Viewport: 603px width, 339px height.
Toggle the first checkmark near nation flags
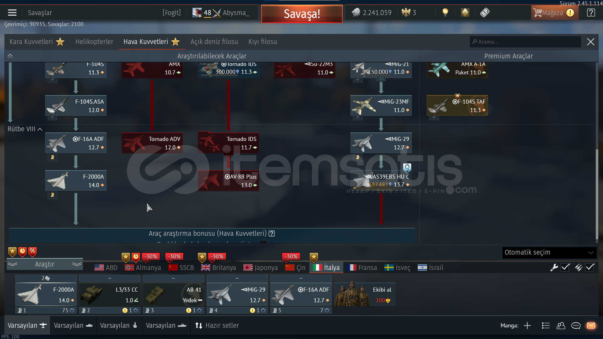tap(566, 267)
